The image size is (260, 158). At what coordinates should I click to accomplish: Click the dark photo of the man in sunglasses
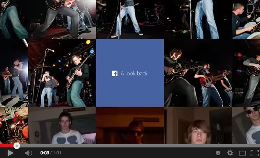(x=130, y=125)
